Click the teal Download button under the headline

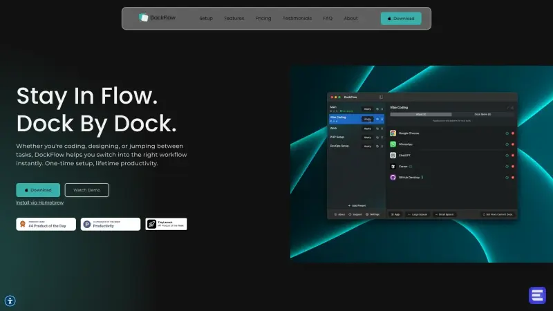[x=38, y=190]
